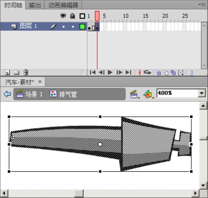Image resolution: width=208 pixels, height=198 pixels.
Task: Return to 场景 1
Action: click(29, 94)
